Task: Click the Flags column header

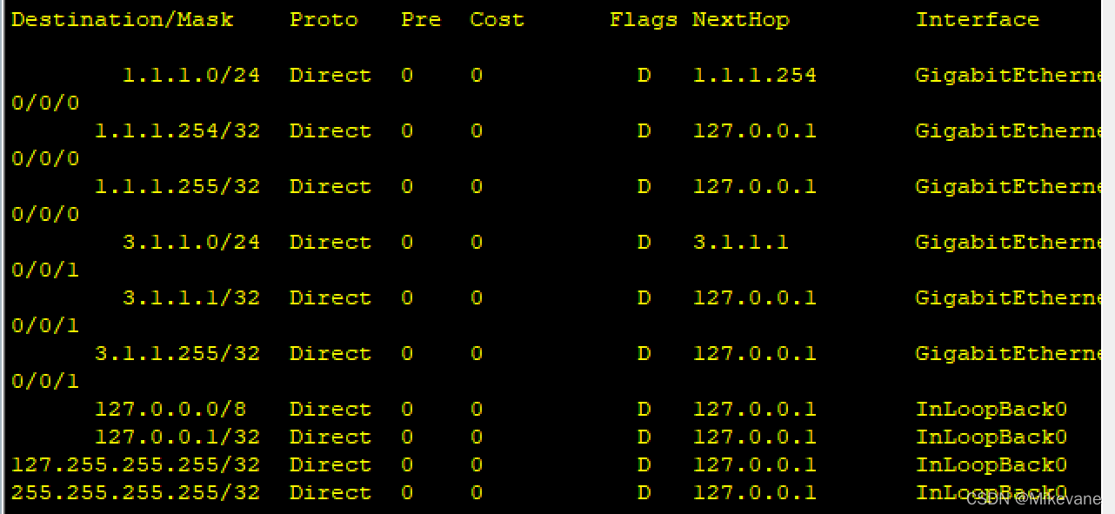Action: 644,20
